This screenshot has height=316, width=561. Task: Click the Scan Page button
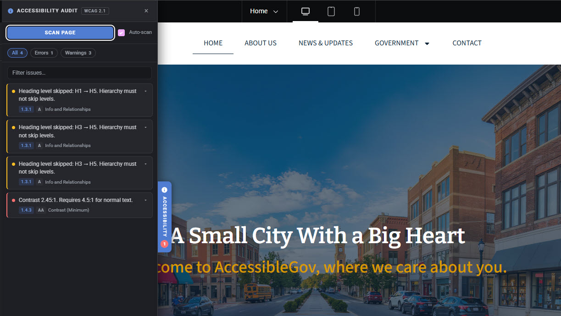[x=60, y=33]
